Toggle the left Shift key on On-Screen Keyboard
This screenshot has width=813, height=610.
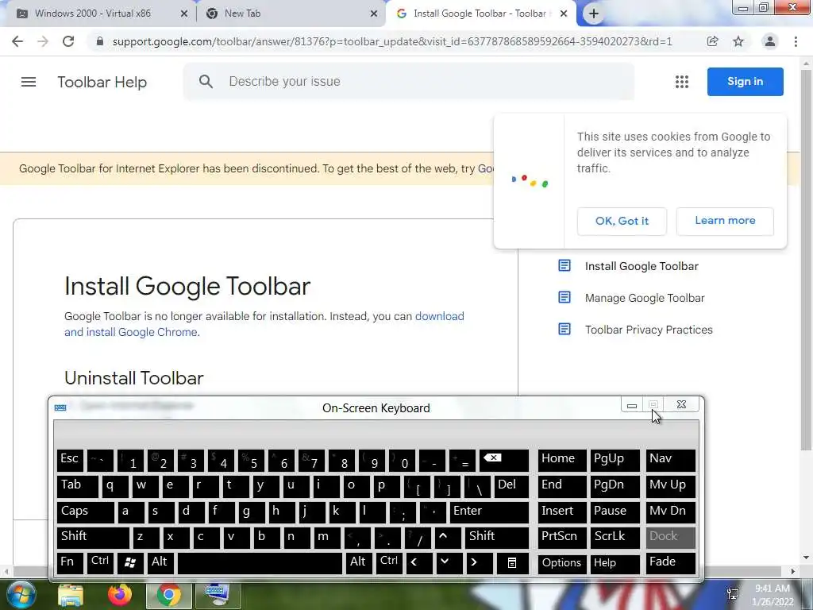pos(93,538)
